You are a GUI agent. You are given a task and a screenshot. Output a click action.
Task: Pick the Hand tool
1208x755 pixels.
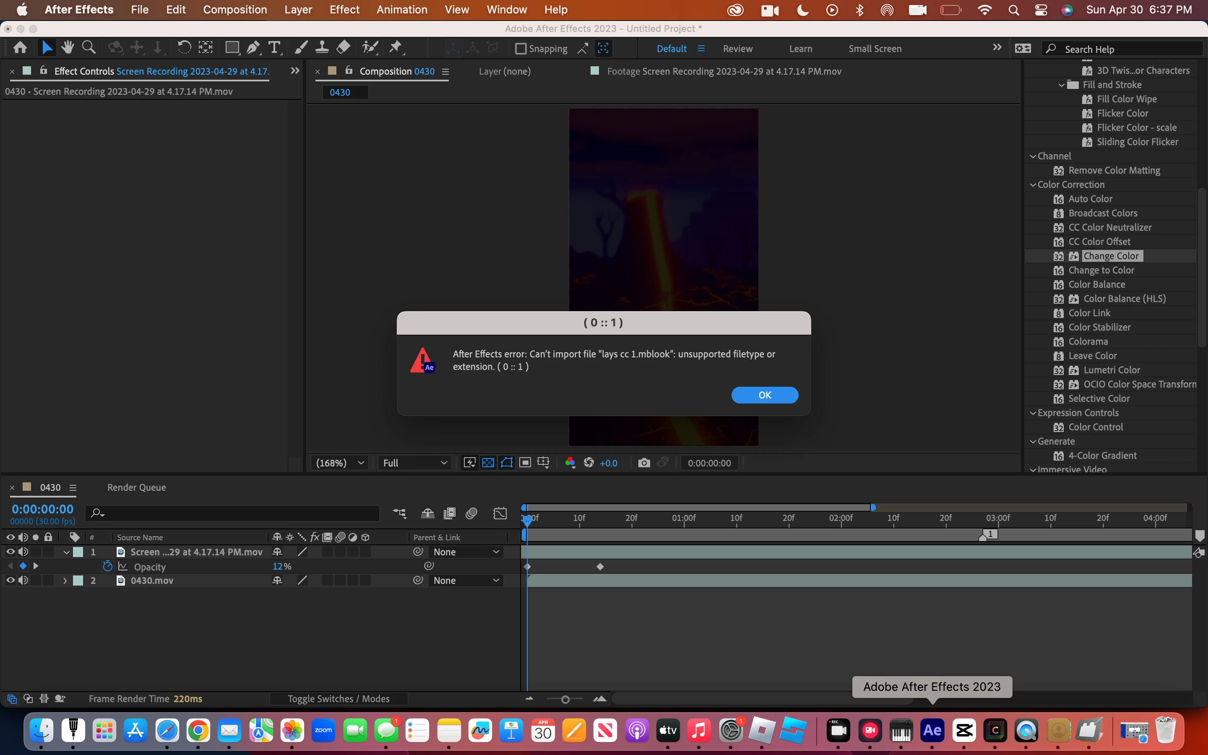[68, 48]
